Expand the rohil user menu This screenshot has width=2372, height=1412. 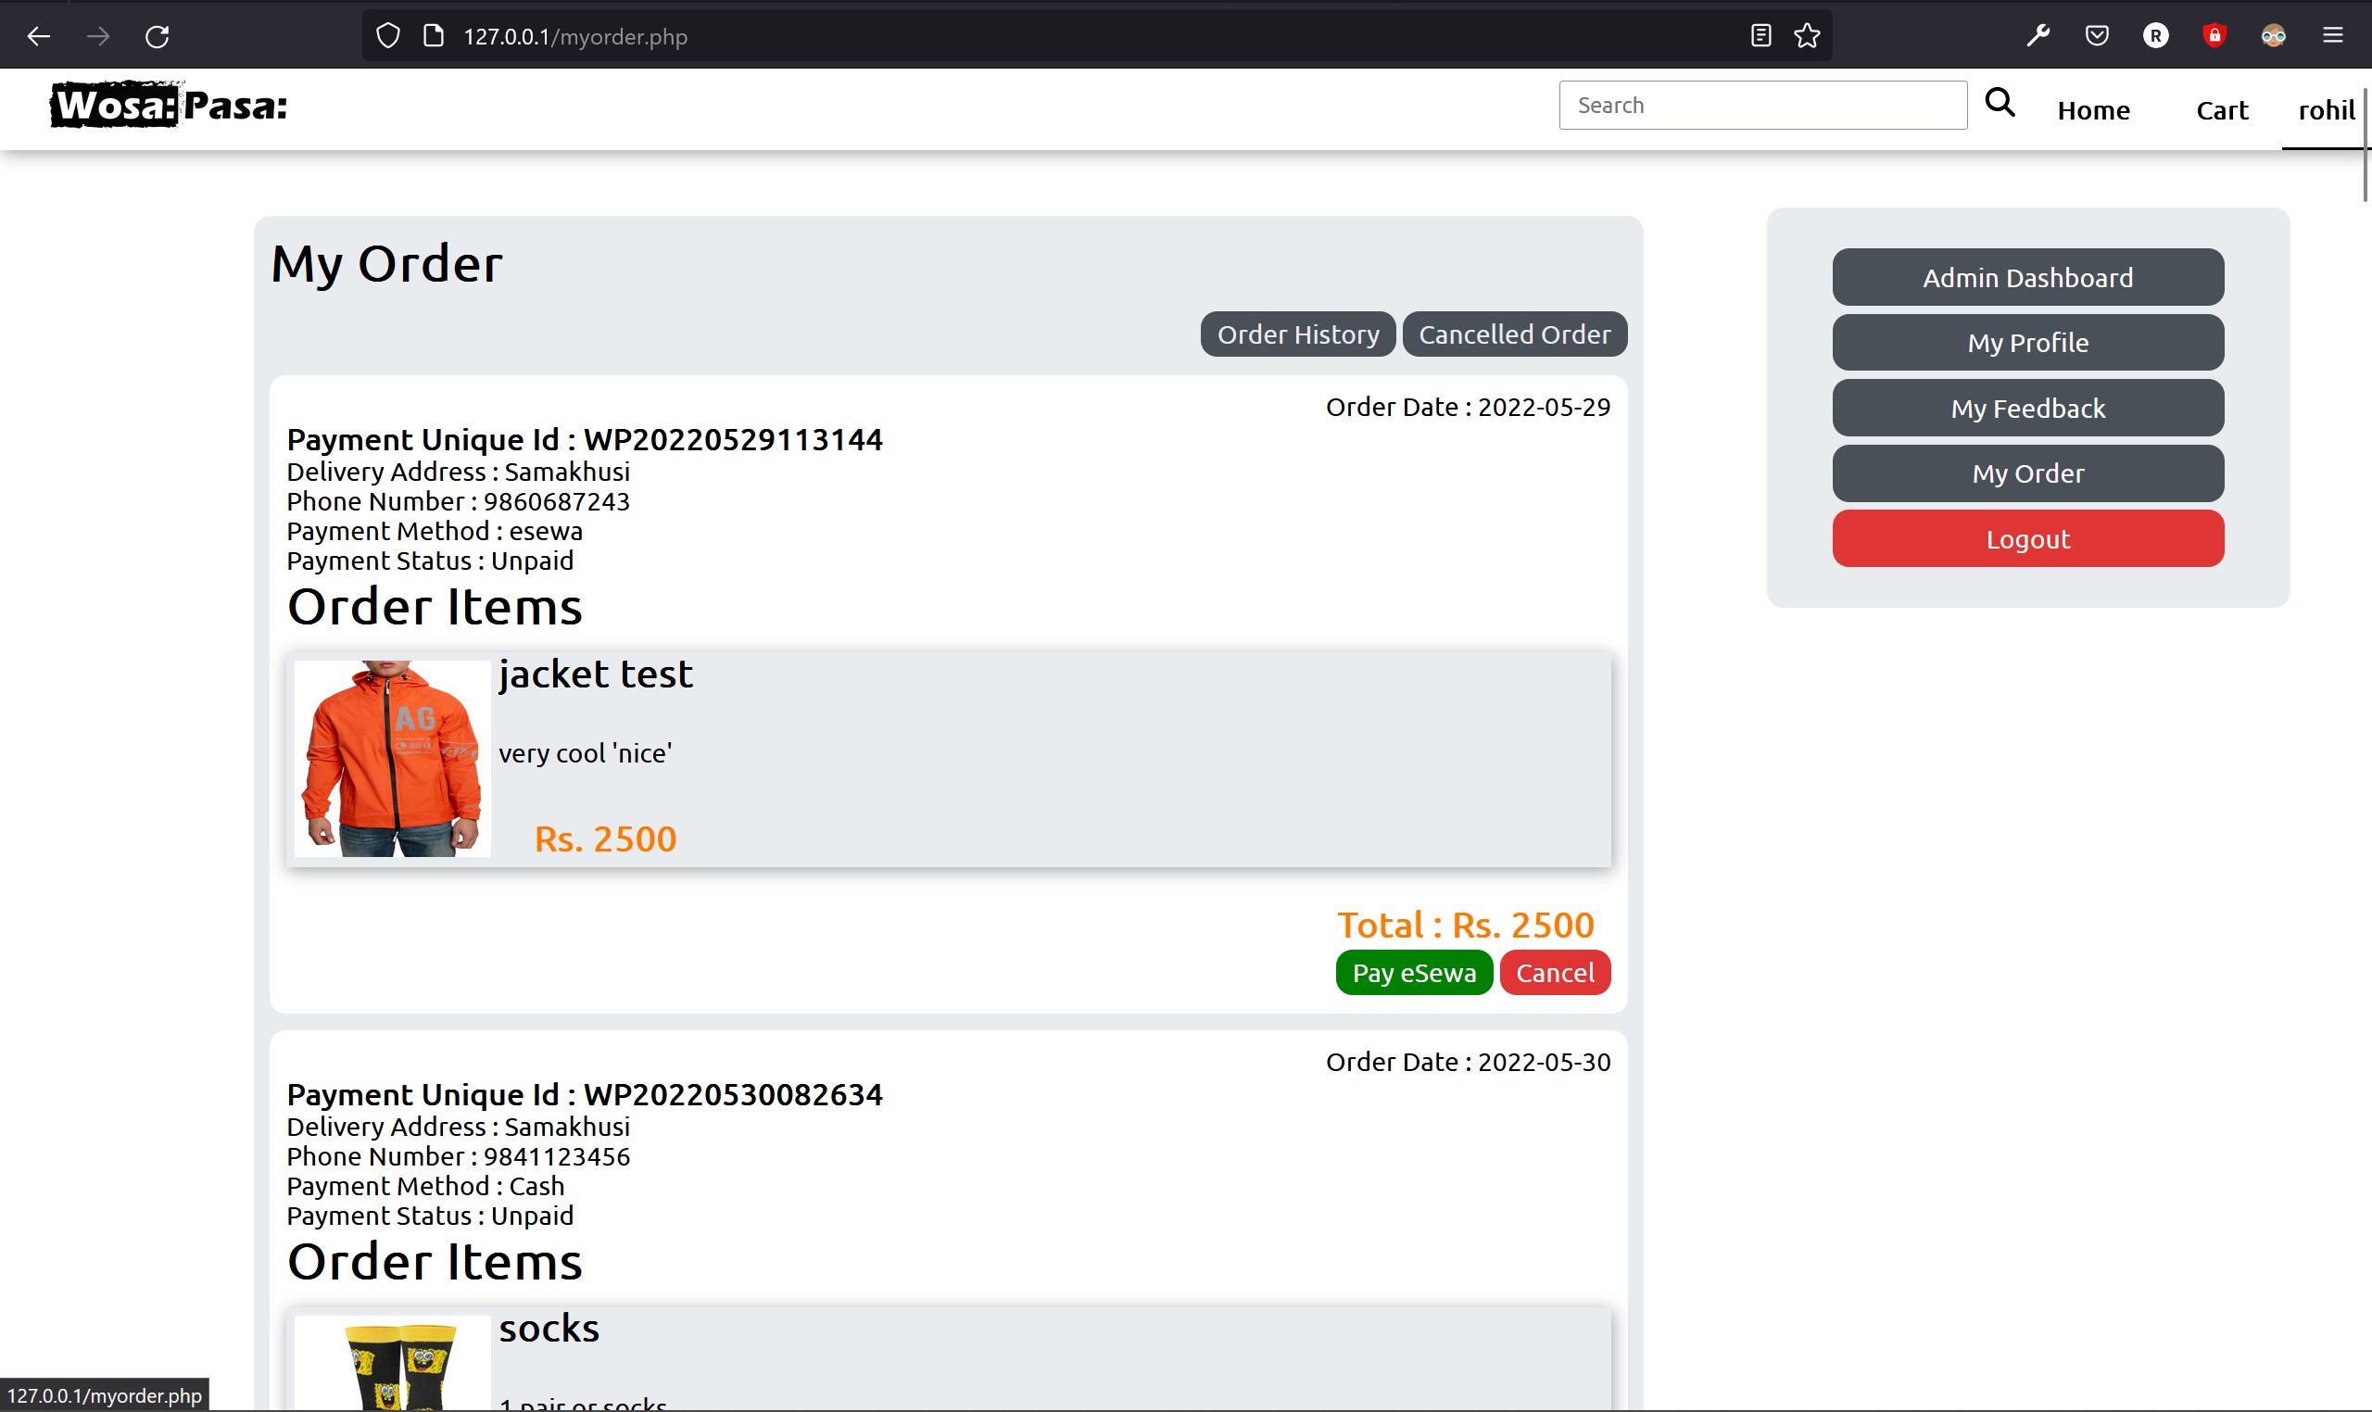pyautogui.click(x=2326, y=110)
